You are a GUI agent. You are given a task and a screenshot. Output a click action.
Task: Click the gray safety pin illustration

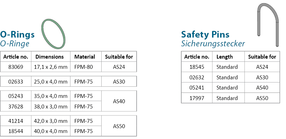pyautogui.click(x=268, y=25)
